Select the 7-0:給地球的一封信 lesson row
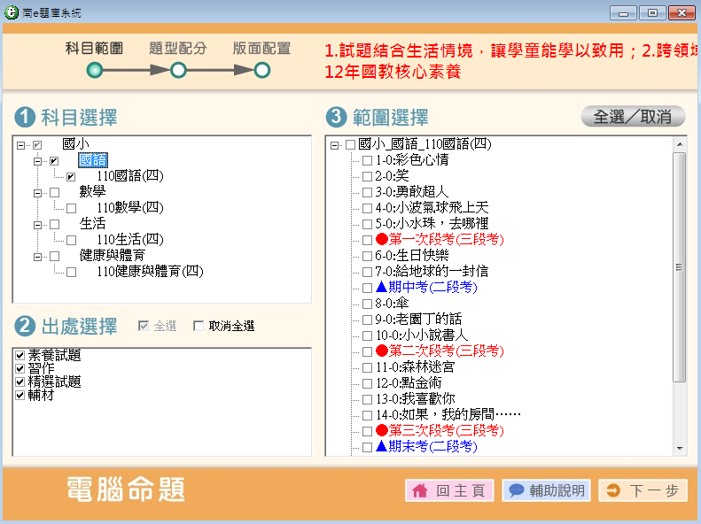Screen dimensions: 701x524 tap(432, 272)
